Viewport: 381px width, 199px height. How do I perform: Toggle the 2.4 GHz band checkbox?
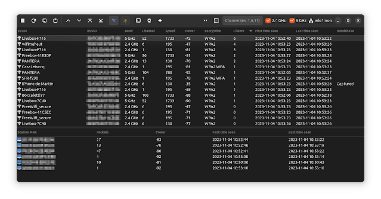tap(268, 21)
